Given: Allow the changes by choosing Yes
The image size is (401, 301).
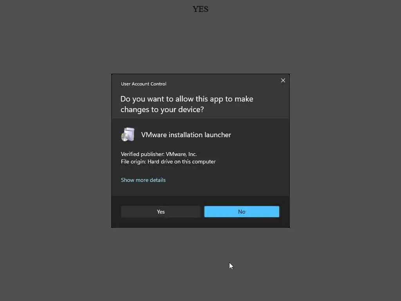Looking at the screenshot, I should tap(161, 212).
